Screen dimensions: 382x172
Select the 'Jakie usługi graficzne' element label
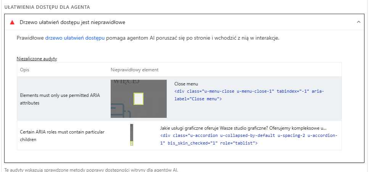click(x=243, y=128)
